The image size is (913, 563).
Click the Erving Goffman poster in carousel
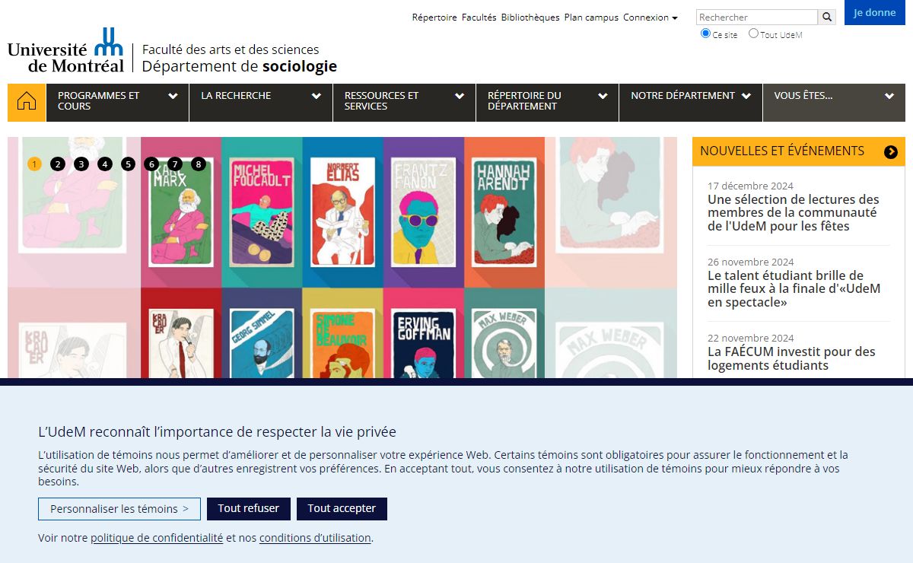click(x=423, y=344)
